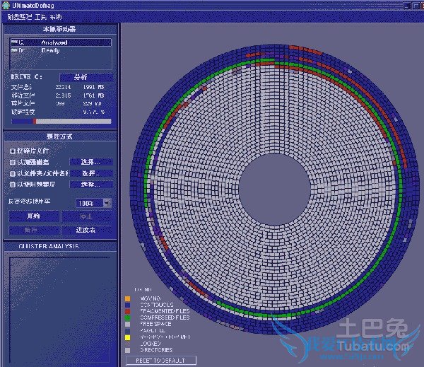Click the 'FREE SPACE' legend label

[155, 324]
